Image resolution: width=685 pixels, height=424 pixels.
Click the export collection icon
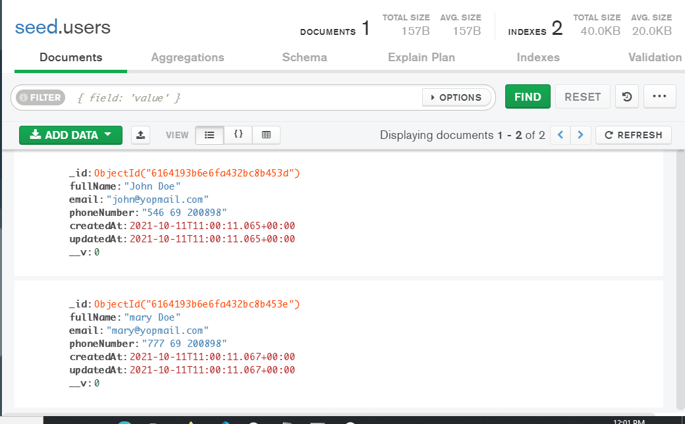(x=140, y=135)
